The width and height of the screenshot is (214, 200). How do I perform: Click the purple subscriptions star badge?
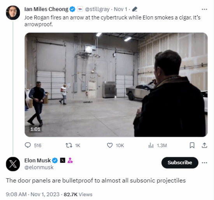point(70,160)
